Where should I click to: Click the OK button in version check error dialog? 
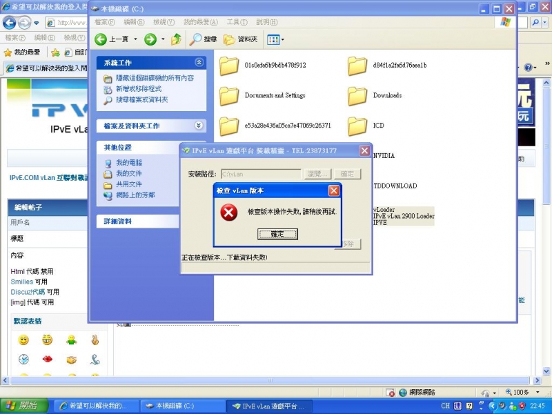tap(277, 234)
